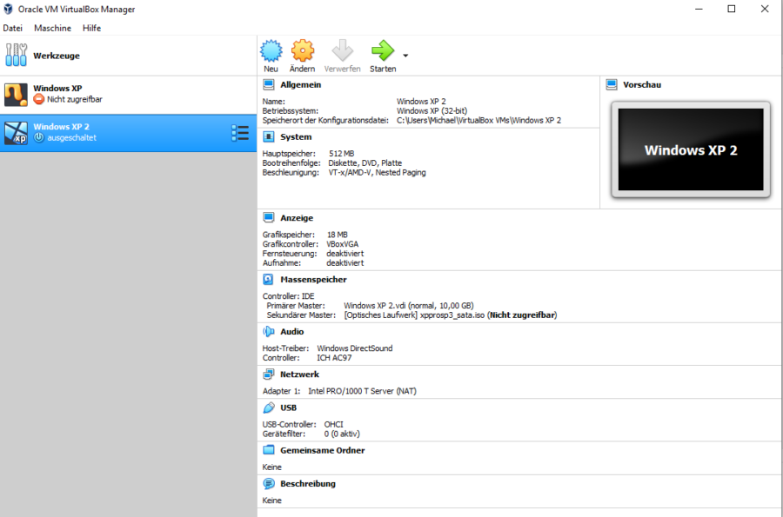Open the Datei menu
This screenshot has width=783, height=517.
click(12, 28)
